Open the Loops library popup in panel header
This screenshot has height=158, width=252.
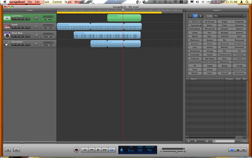tap(217, 10)
